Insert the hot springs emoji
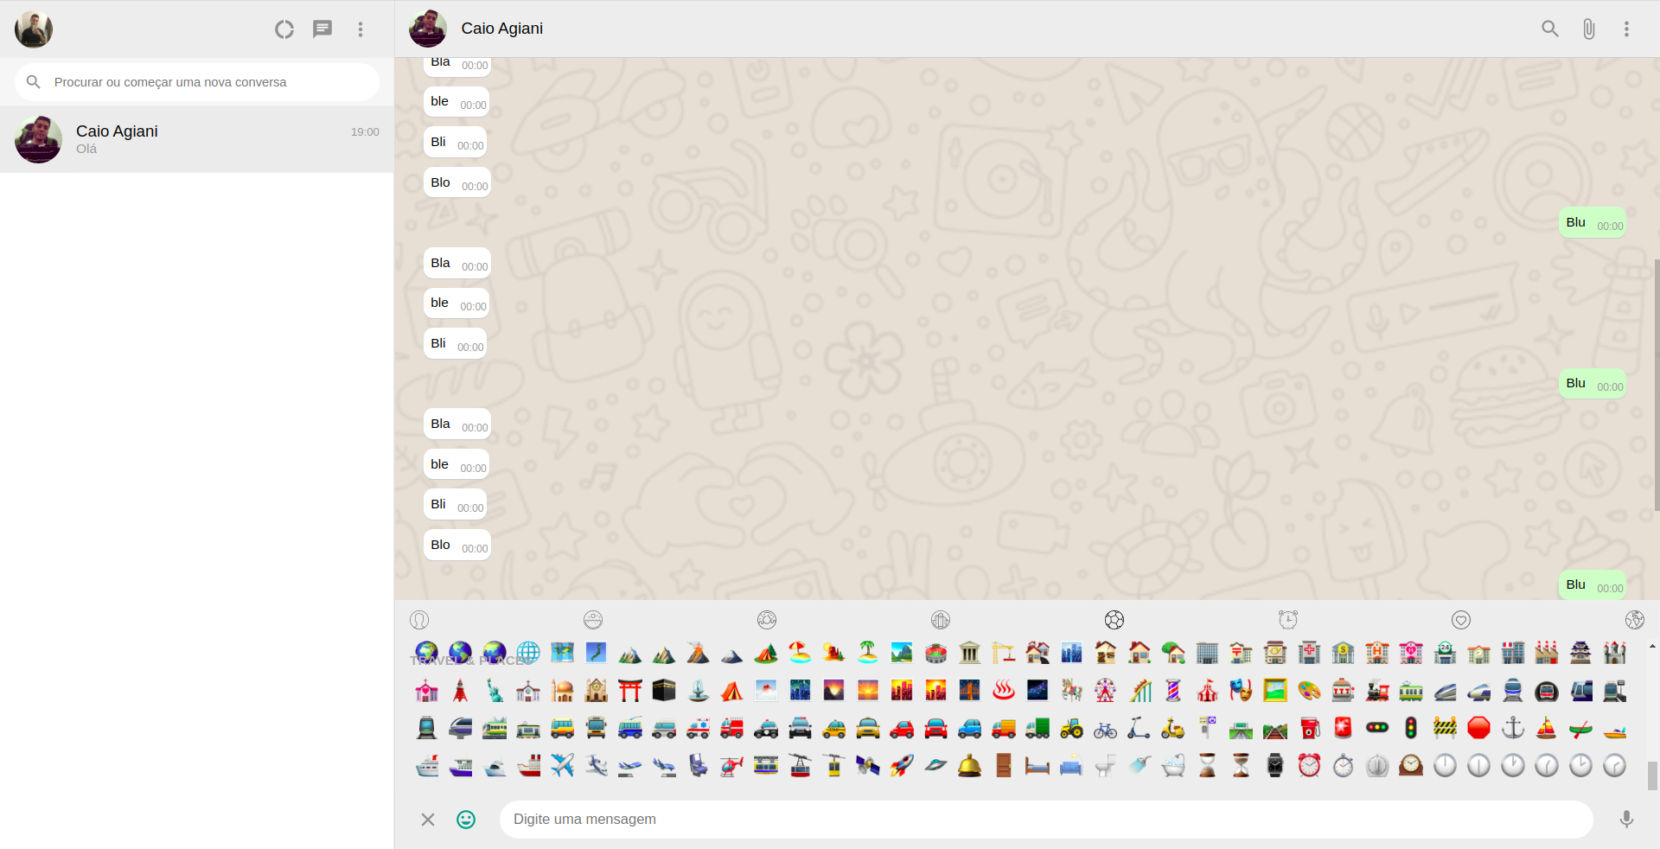This screenshot has height=849, width=1660. click(1004, 690)
